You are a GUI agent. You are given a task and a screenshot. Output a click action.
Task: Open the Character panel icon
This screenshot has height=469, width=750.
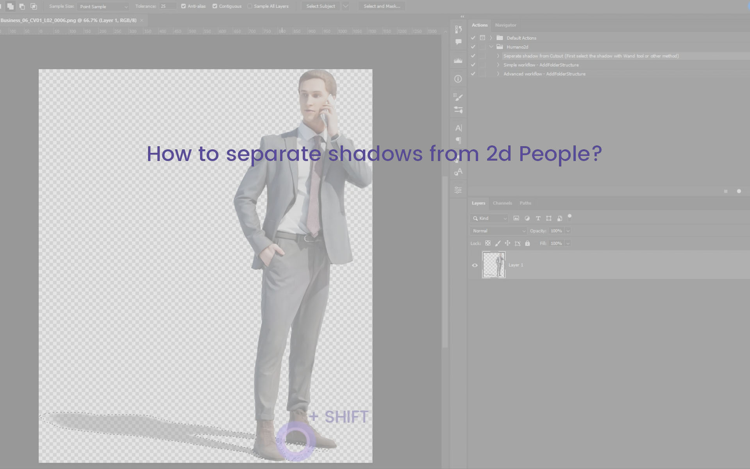point(457,127)
